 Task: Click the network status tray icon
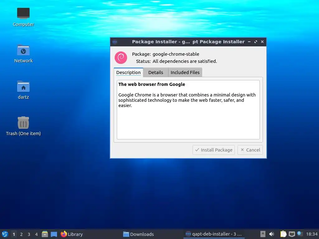pyautogui.click(x=292, y=234)
